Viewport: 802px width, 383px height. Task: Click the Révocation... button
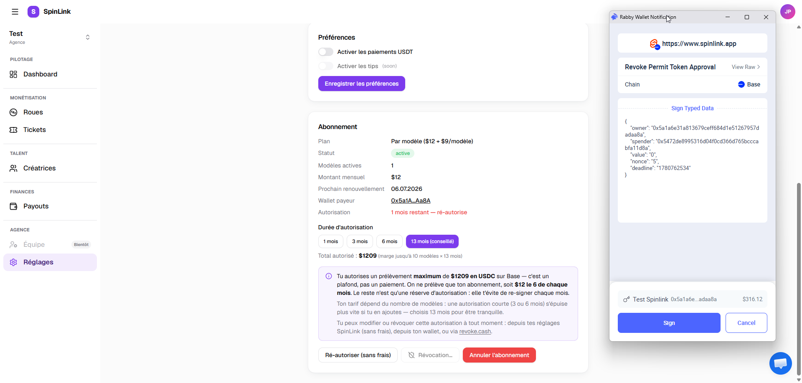430,355
